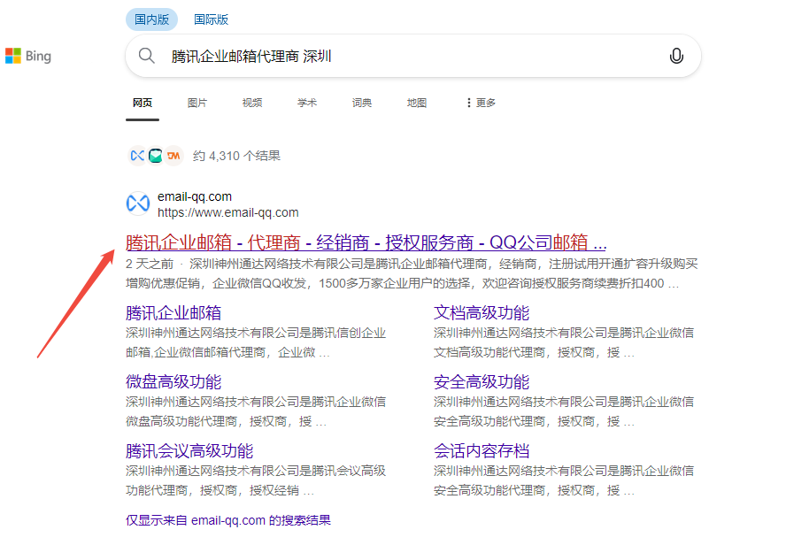Click the description under 腾讯会议高级功能
Image resolution: width=786 pixels, height=545 pixels.
point(256,481)
